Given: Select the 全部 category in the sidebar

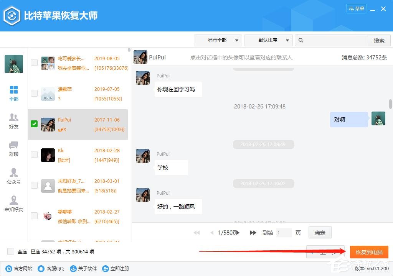Looking at the screenshot, I should 14,93.
